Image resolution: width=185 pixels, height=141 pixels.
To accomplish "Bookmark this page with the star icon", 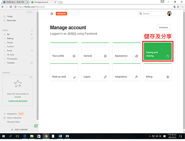I will 178,7.
